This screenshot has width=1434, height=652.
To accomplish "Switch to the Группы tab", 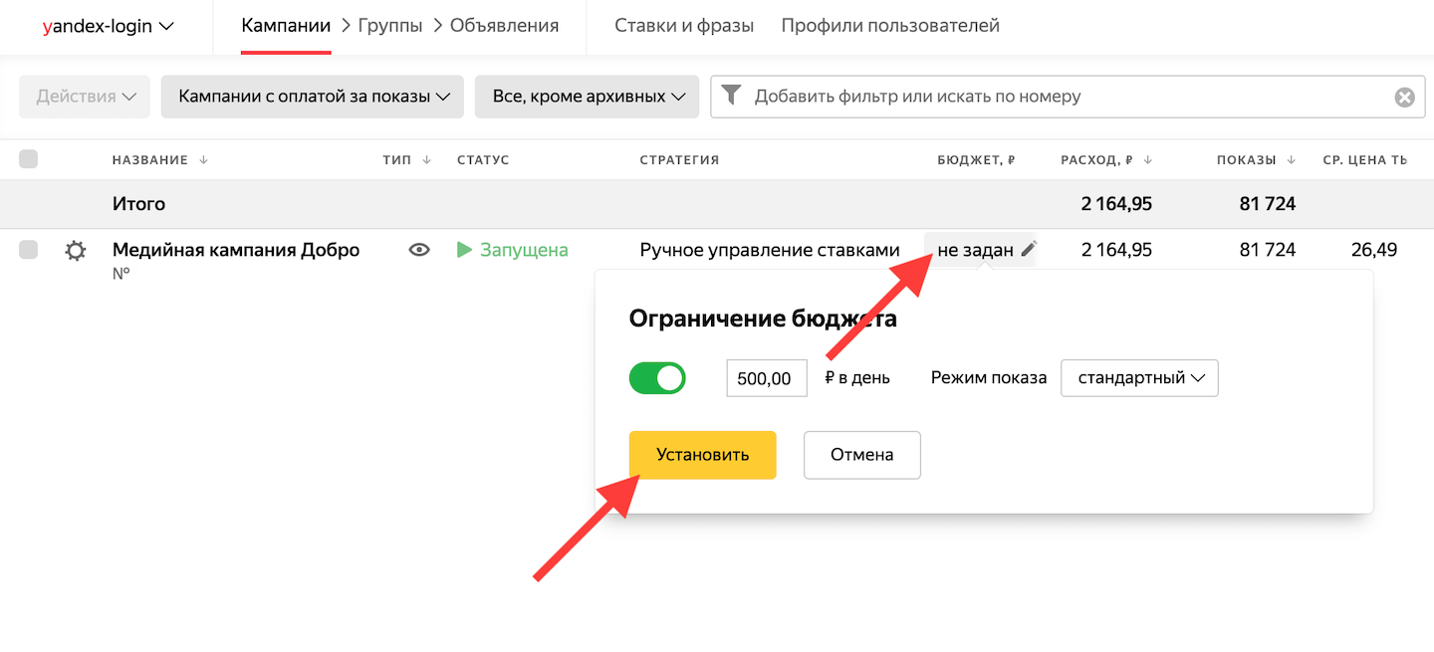I will [x=390, y=26].
